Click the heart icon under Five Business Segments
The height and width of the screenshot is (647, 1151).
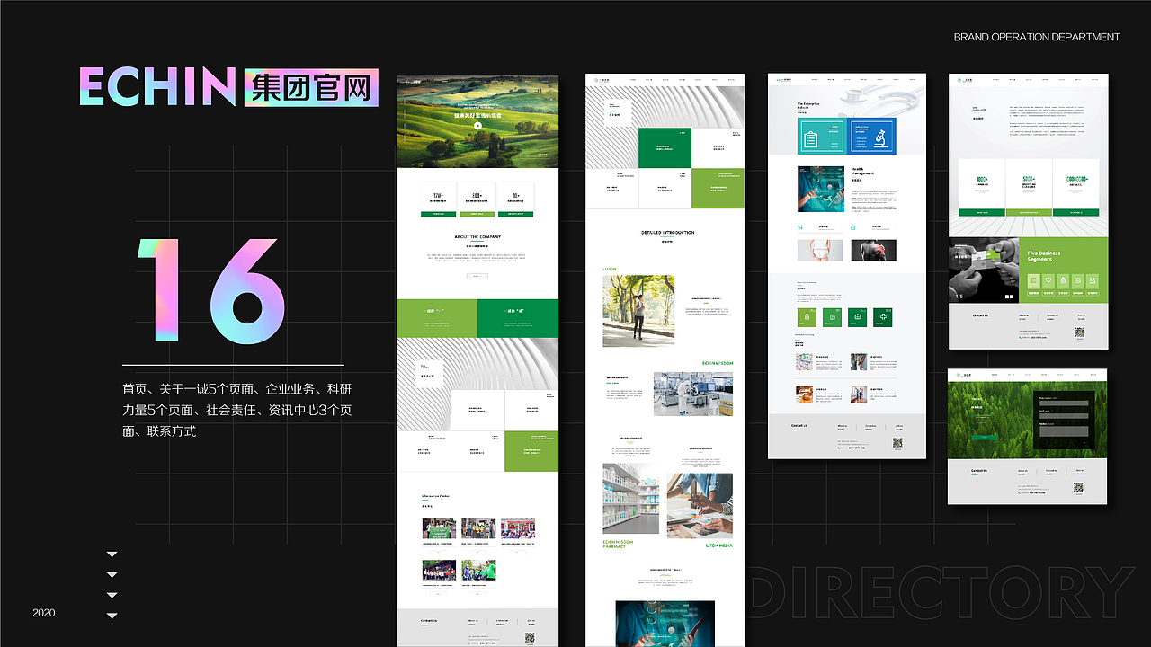(x=1048, y=282)
